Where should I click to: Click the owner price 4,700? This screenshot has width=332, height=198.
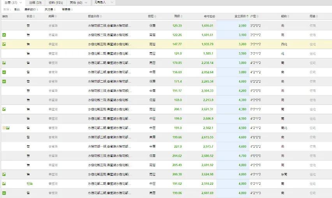pos(242,156)
